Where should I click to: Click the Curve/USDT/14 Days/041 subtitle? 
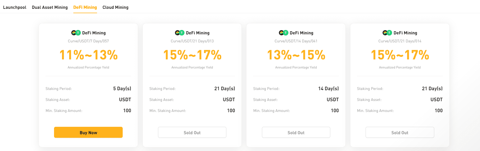click(296, 41)
